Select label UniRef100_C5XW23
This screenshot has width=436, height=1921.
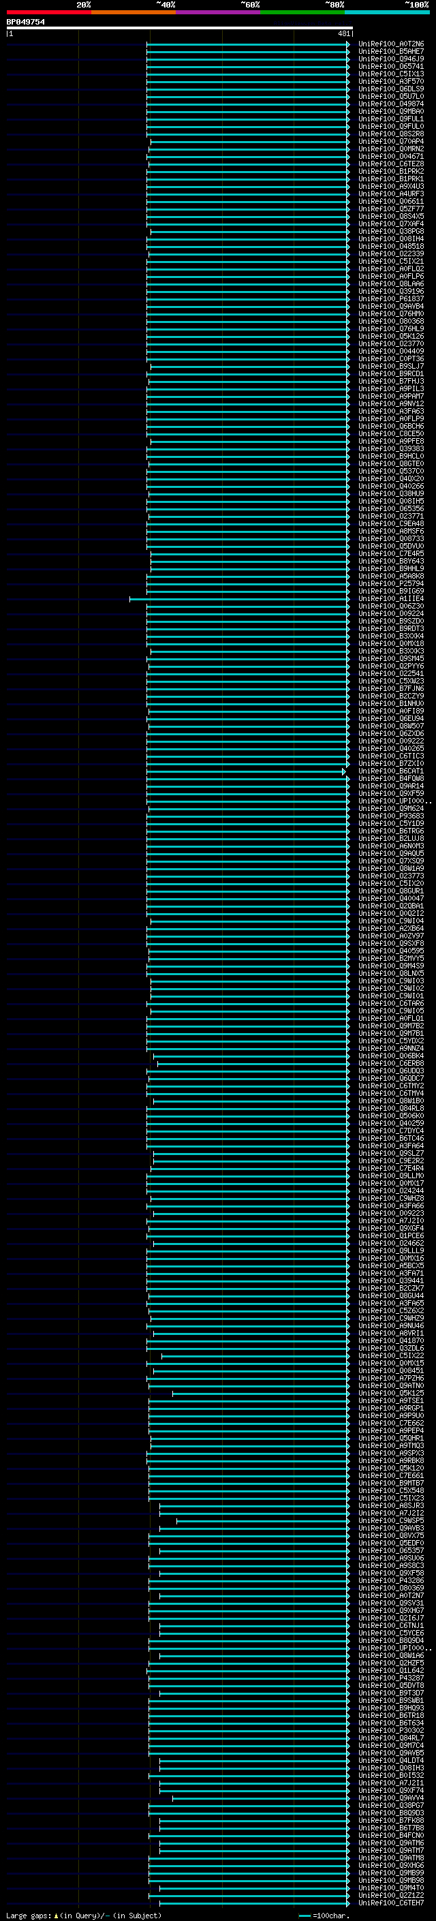point(390,680)
